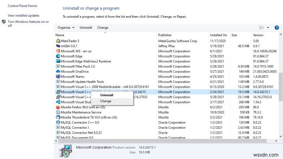
Task: Click publisher MetaQuotes Software Corp.
Action: pyautogui.click(x=178, y=41)
